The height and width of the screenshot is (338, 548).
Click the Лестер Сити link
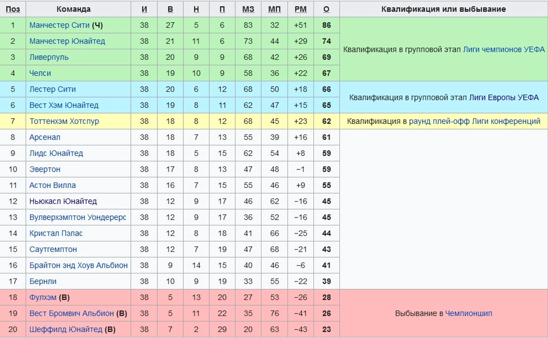pyautogui.click(x=53, y=89)
